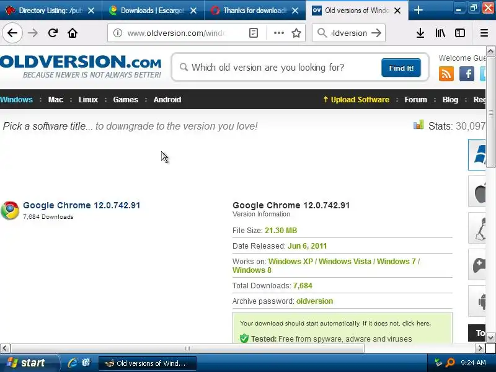496x372 pixels.
Task: Open the Windows nav menu item
Action: pos(16,100)
